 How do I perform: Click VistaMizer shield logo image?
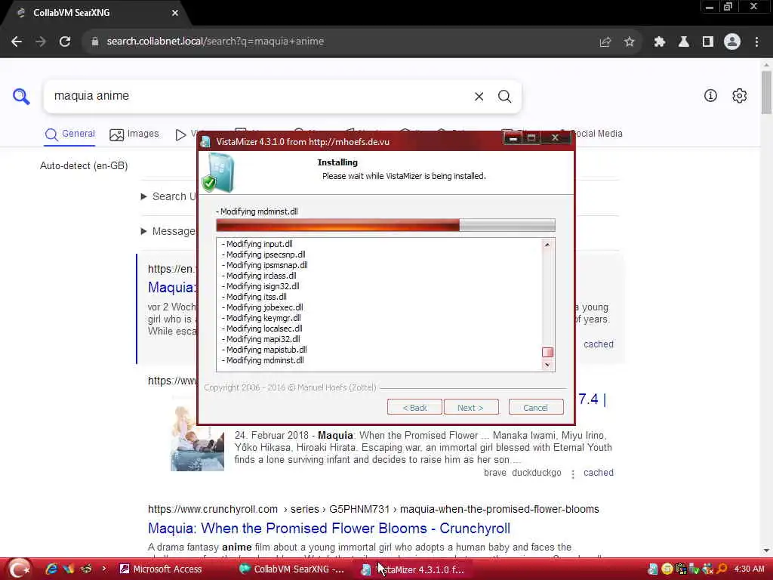point(218,172)
